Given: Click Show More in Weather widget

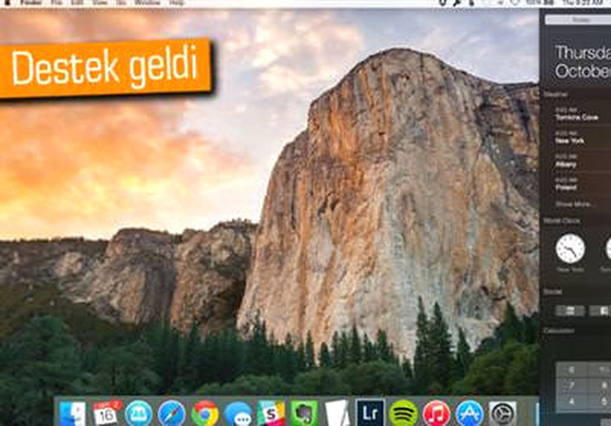Looking at the screenshot, I should (575, 204).
